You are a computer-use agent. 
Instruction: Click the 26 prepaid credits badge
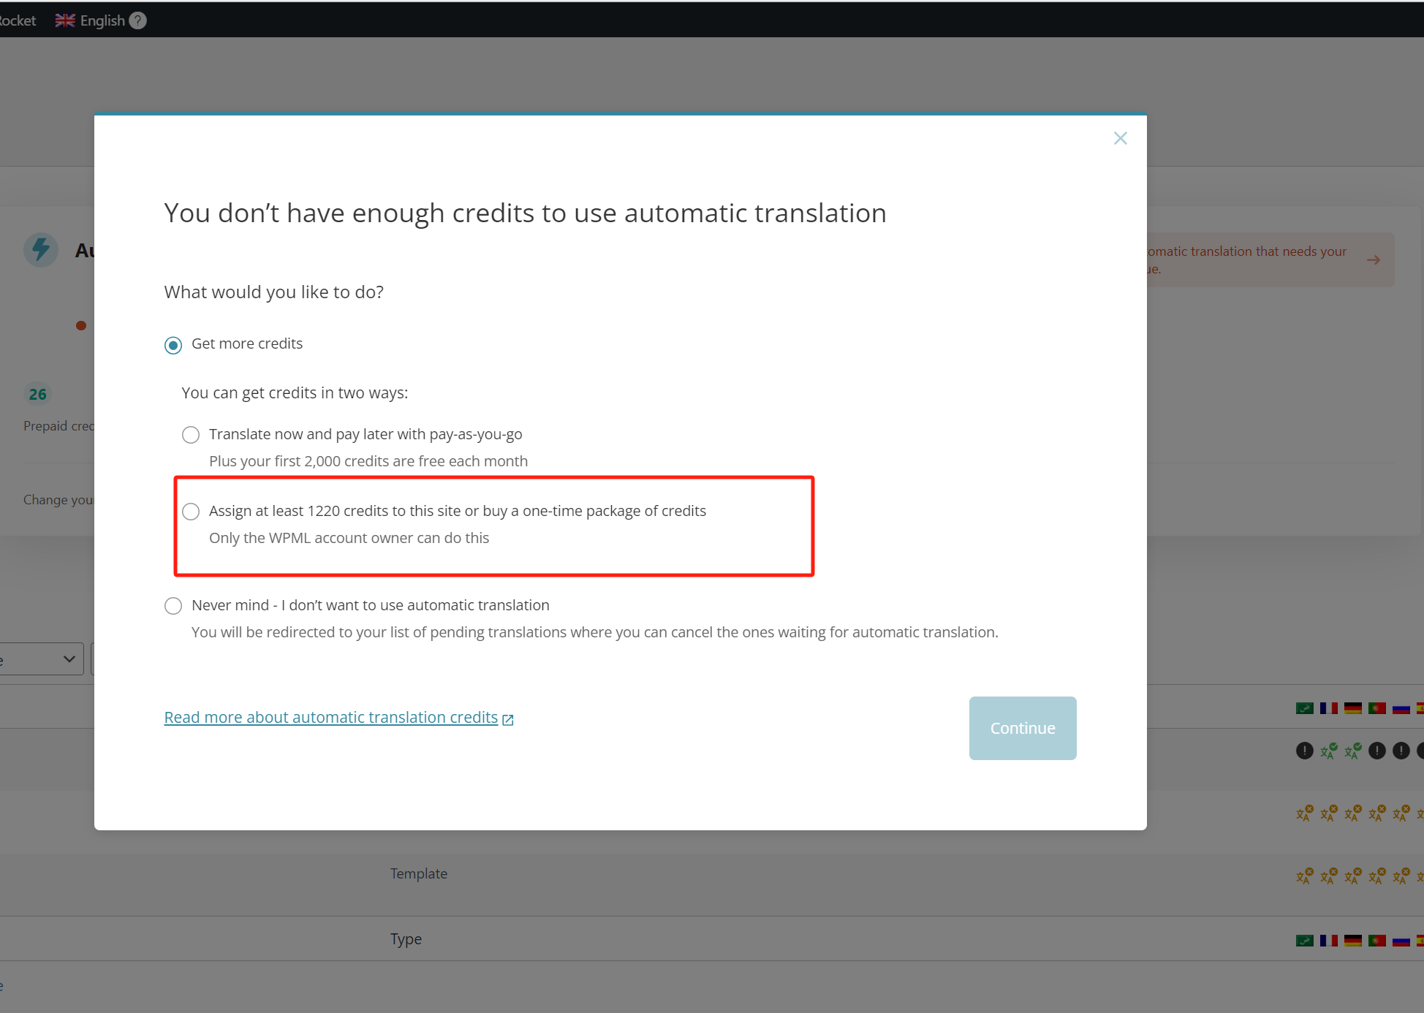coord(37,394)
